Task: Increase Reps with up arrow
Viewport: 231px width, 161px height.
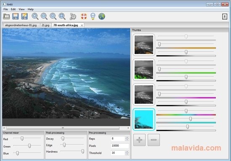Action: (x=127, y=138)
